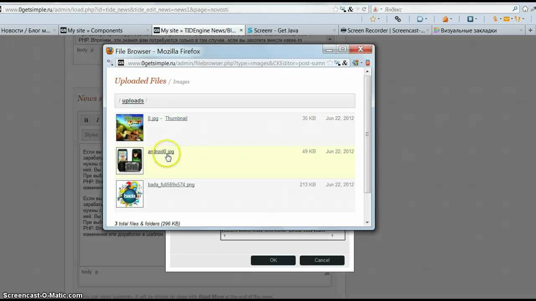Reload the page with the refresh icon

(364, 9)
